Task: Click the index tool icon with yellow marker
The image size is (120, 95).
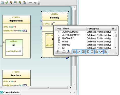Action: coord(25,3)
